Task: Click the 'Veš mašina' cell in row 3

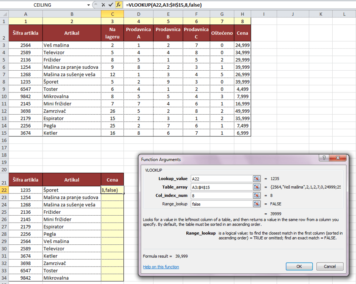Action: (x=72, y=45)
